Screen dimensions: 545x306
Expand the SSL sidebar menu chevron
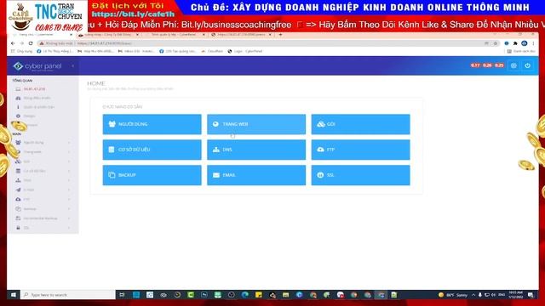coord(69,228)
